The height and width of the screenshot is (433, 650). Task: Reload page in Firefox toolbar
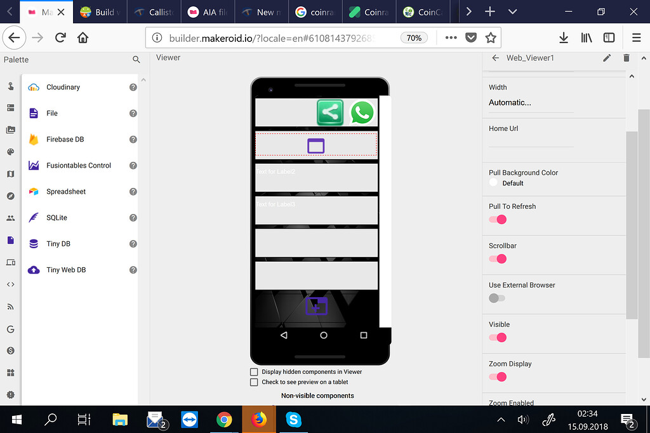click(60, 37)
